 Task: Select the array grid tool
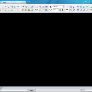pyautogui.click(x=87, y=10)
